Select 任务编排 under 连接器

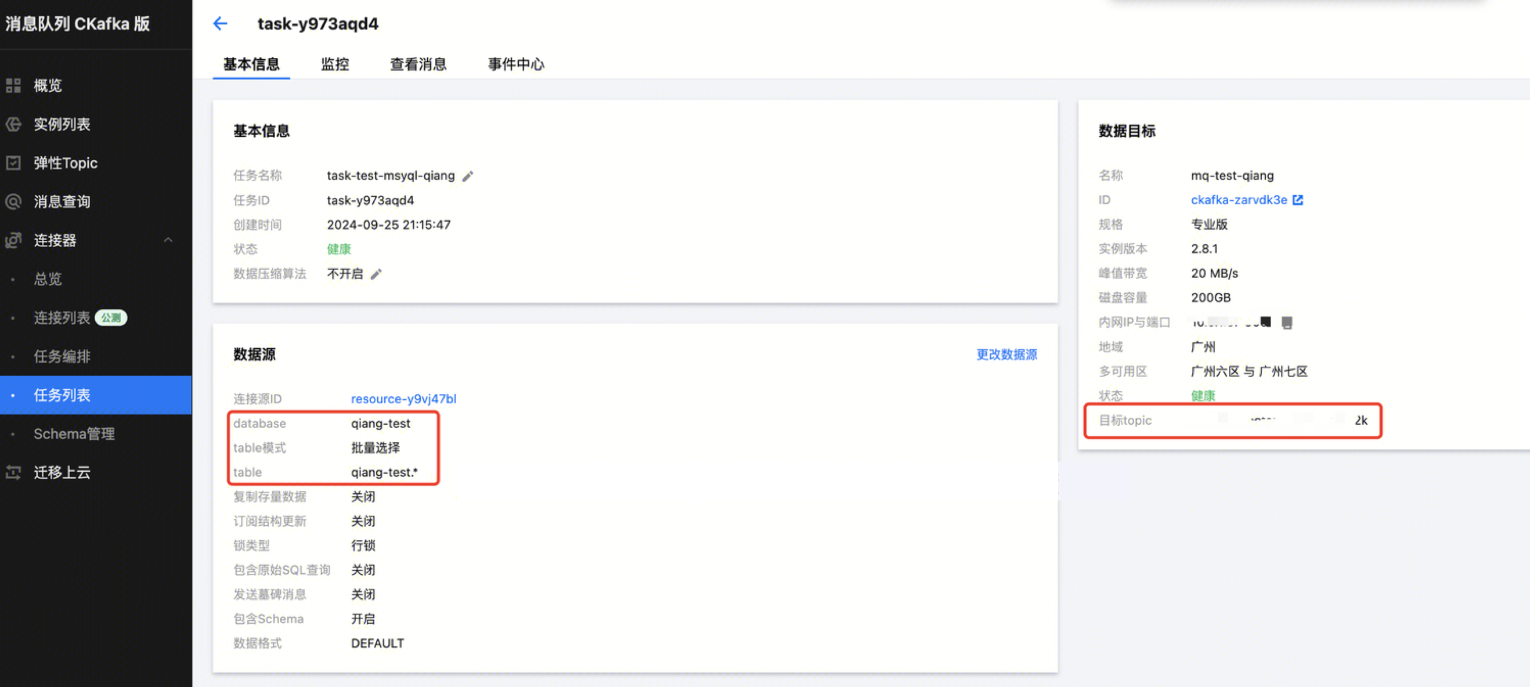coord(62,356)
